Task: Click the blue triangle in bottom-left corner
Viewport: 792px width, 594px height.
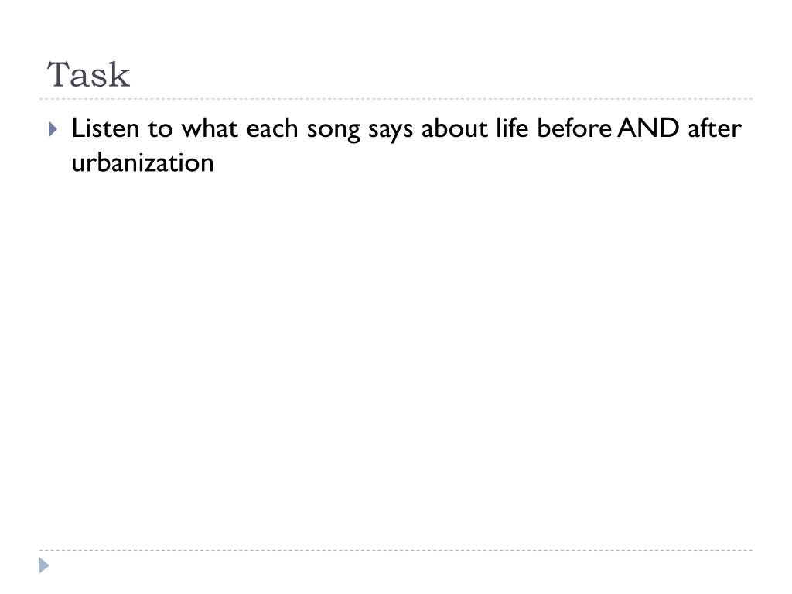Action: point(44,565)
